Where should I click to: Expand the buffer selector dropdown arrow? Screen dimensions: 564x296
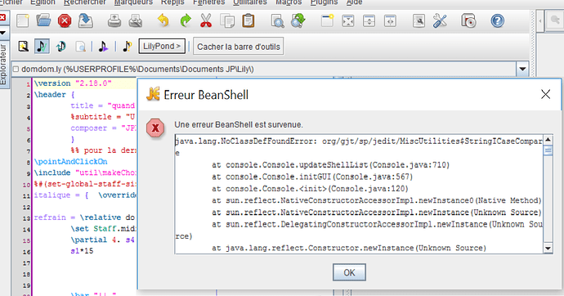click(522, 69)
